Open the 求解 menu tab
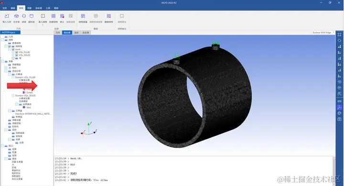 tap(30, 8)
